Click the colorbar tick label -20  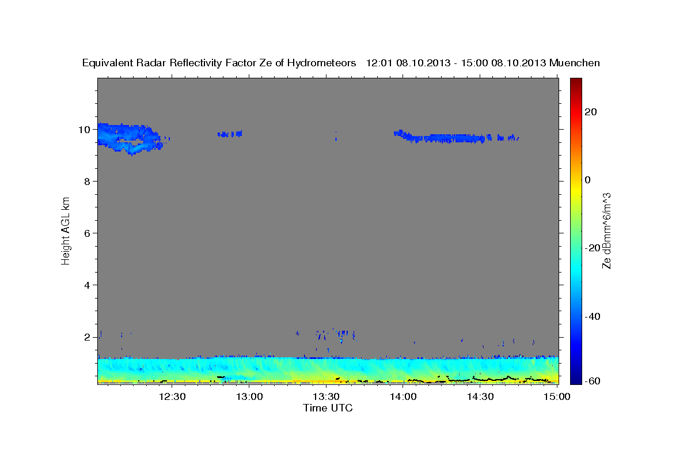[593, 248]
